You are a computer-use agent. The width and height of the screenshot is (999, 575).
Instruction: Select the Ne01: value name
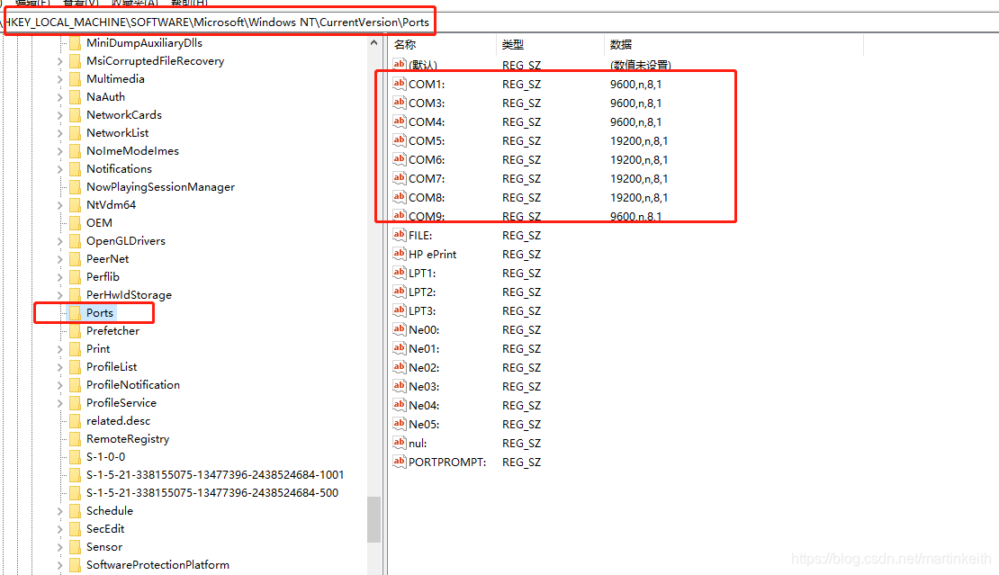(x=424, y=348)
